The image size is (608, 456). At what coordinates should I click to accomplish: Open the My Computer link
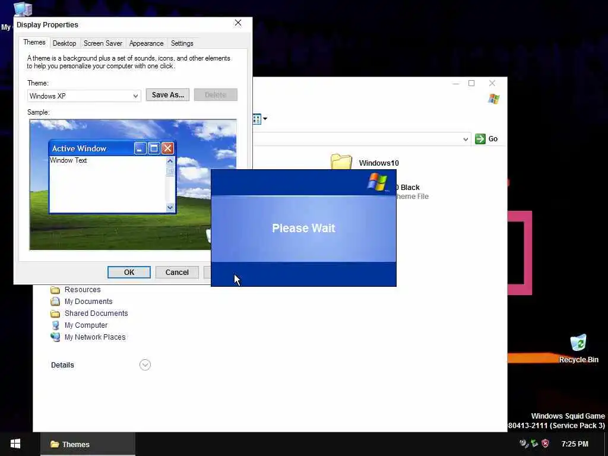(x=86, y=325)
